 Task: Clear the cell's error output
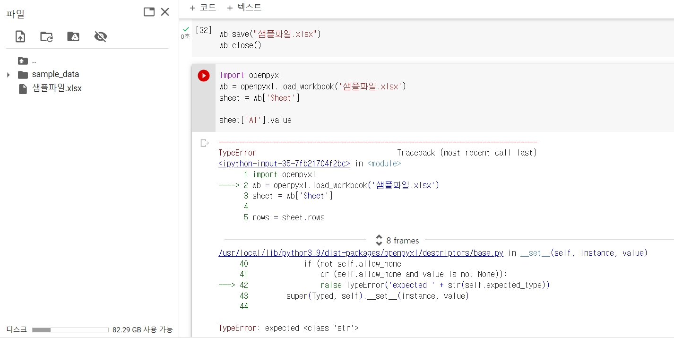[x=204, y=143]
